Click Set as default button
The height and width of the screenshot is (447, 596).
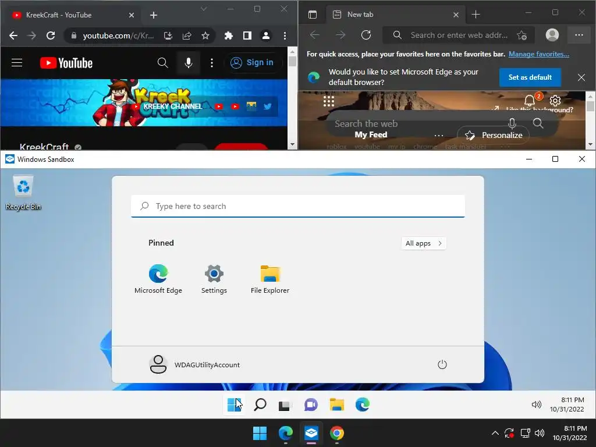point(530,77)
